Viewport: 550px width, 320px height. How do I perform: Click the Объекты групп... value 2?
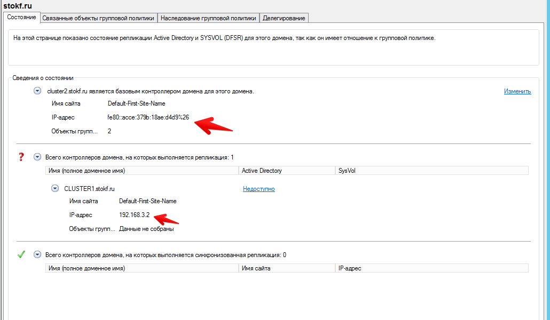(109, 131)
